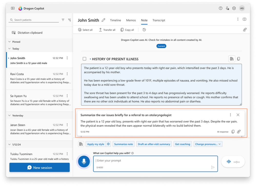Click the link icon in note toolbar
256x186 pixels.
[245, 30]
